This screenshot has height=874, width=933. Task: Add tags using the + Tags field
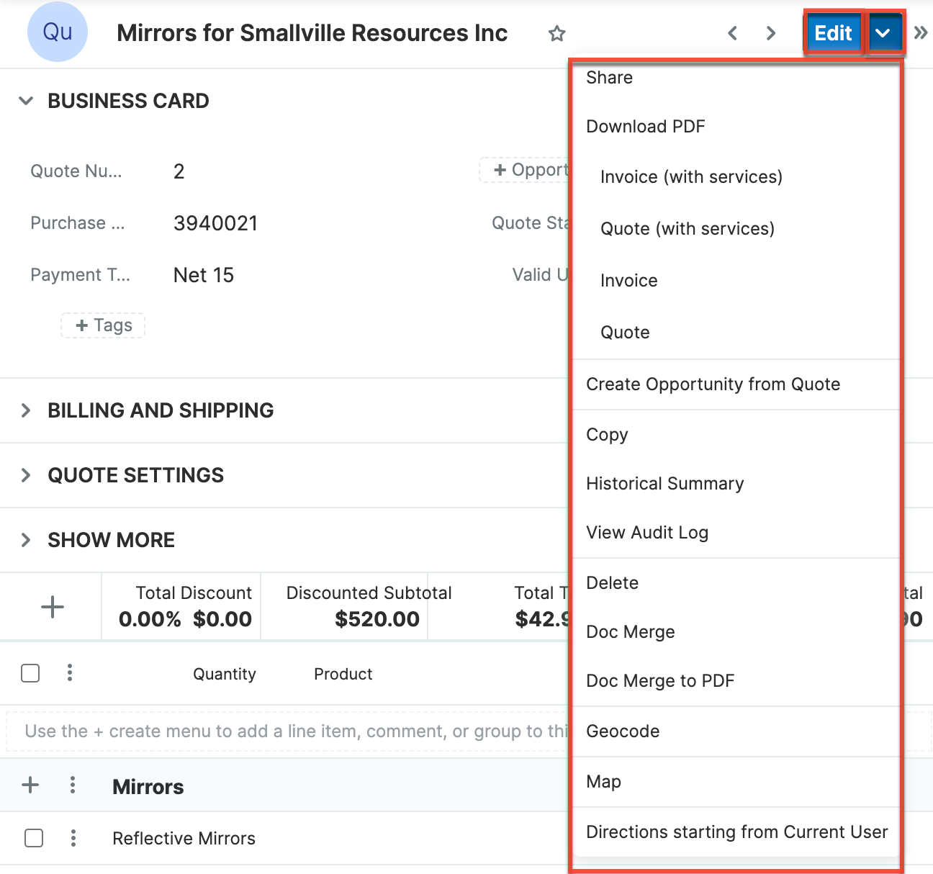pos(104,325)
